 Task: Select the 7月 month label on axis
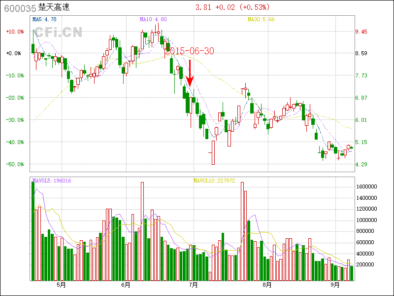coord(194,285)
